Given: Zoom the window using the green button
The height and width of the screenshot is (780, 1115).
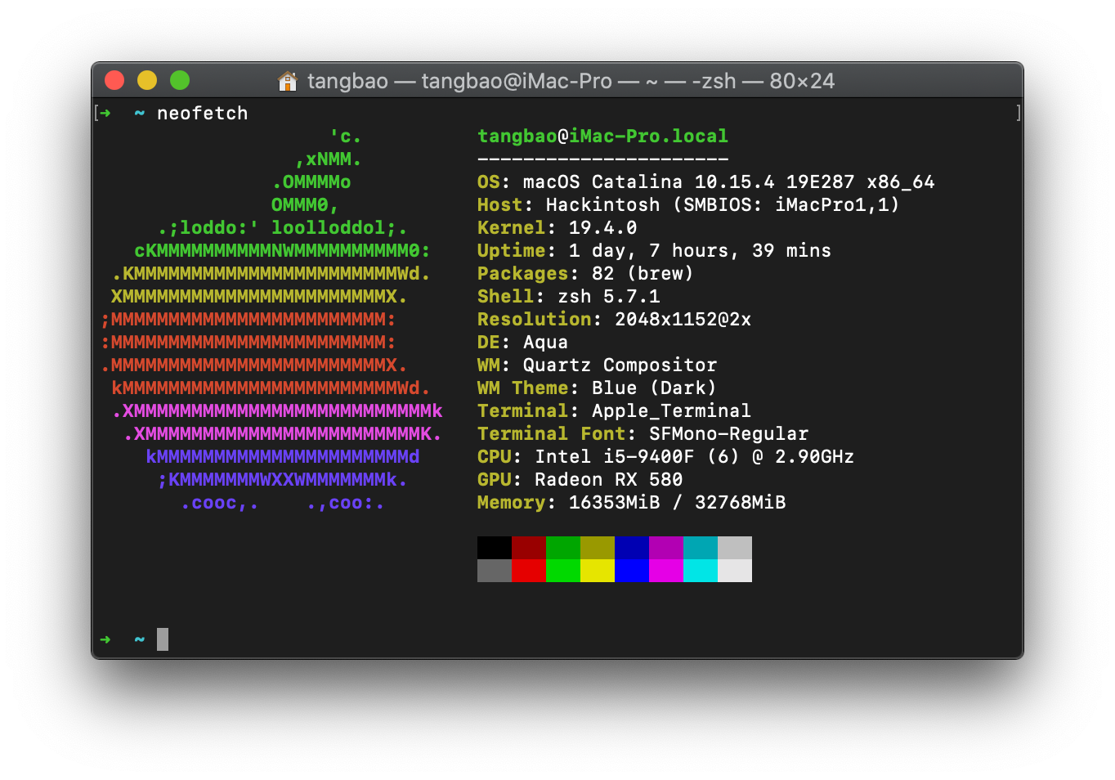Looking at the screenshot, I should pos(180,80).
